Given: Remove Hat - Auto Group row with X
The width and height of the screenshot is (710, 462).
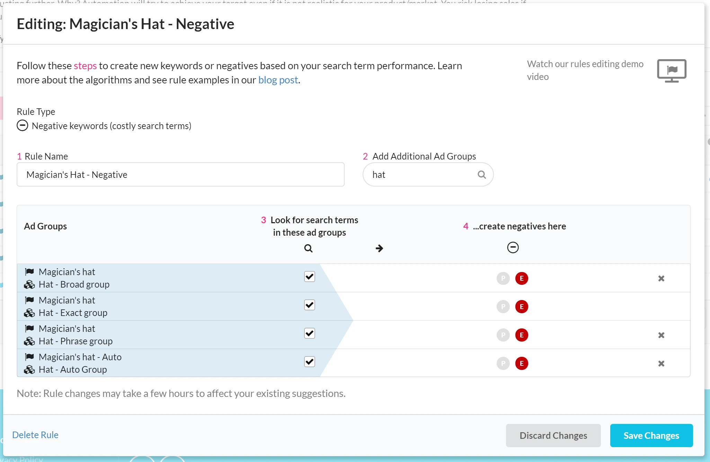Looking at the screenshot, I should [661, 363].
